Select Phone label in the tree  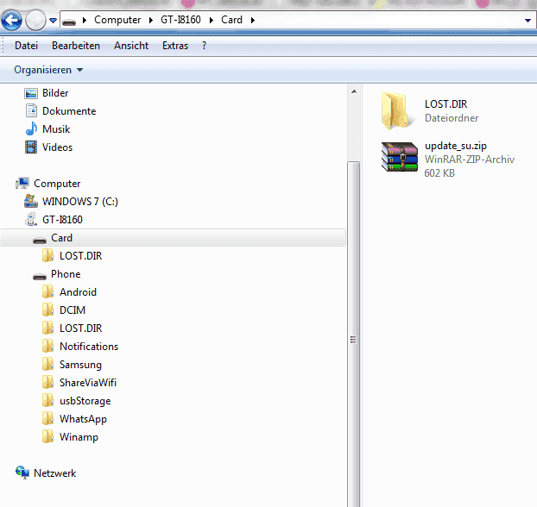click(x=66, y=274)
